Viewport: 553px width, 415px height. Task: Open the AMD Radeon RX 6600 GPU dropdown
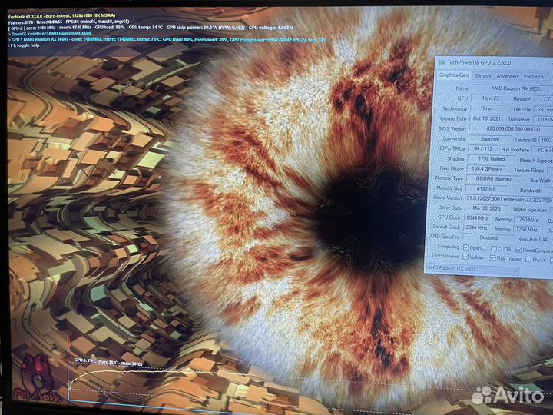(472, 270)
